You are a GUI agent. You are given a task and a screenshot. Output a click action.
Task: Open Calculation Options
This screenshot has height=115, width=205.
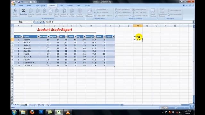click(x=162, y=13)
